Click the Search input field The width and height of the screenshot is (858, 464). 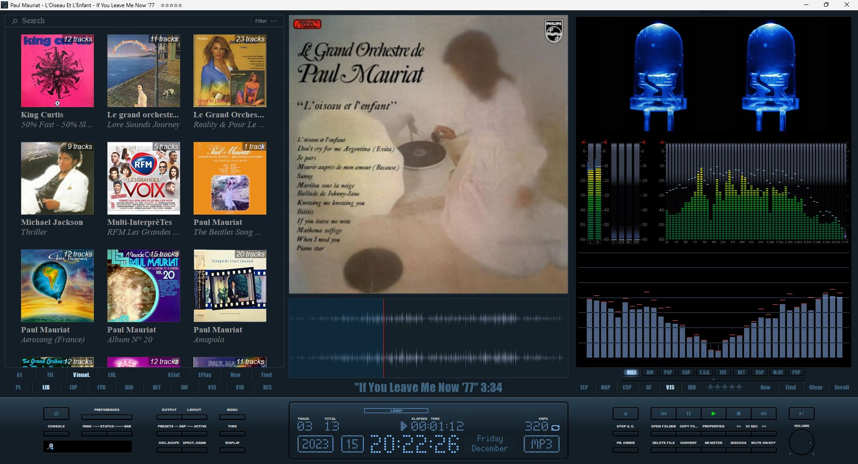tap(134, 21)
